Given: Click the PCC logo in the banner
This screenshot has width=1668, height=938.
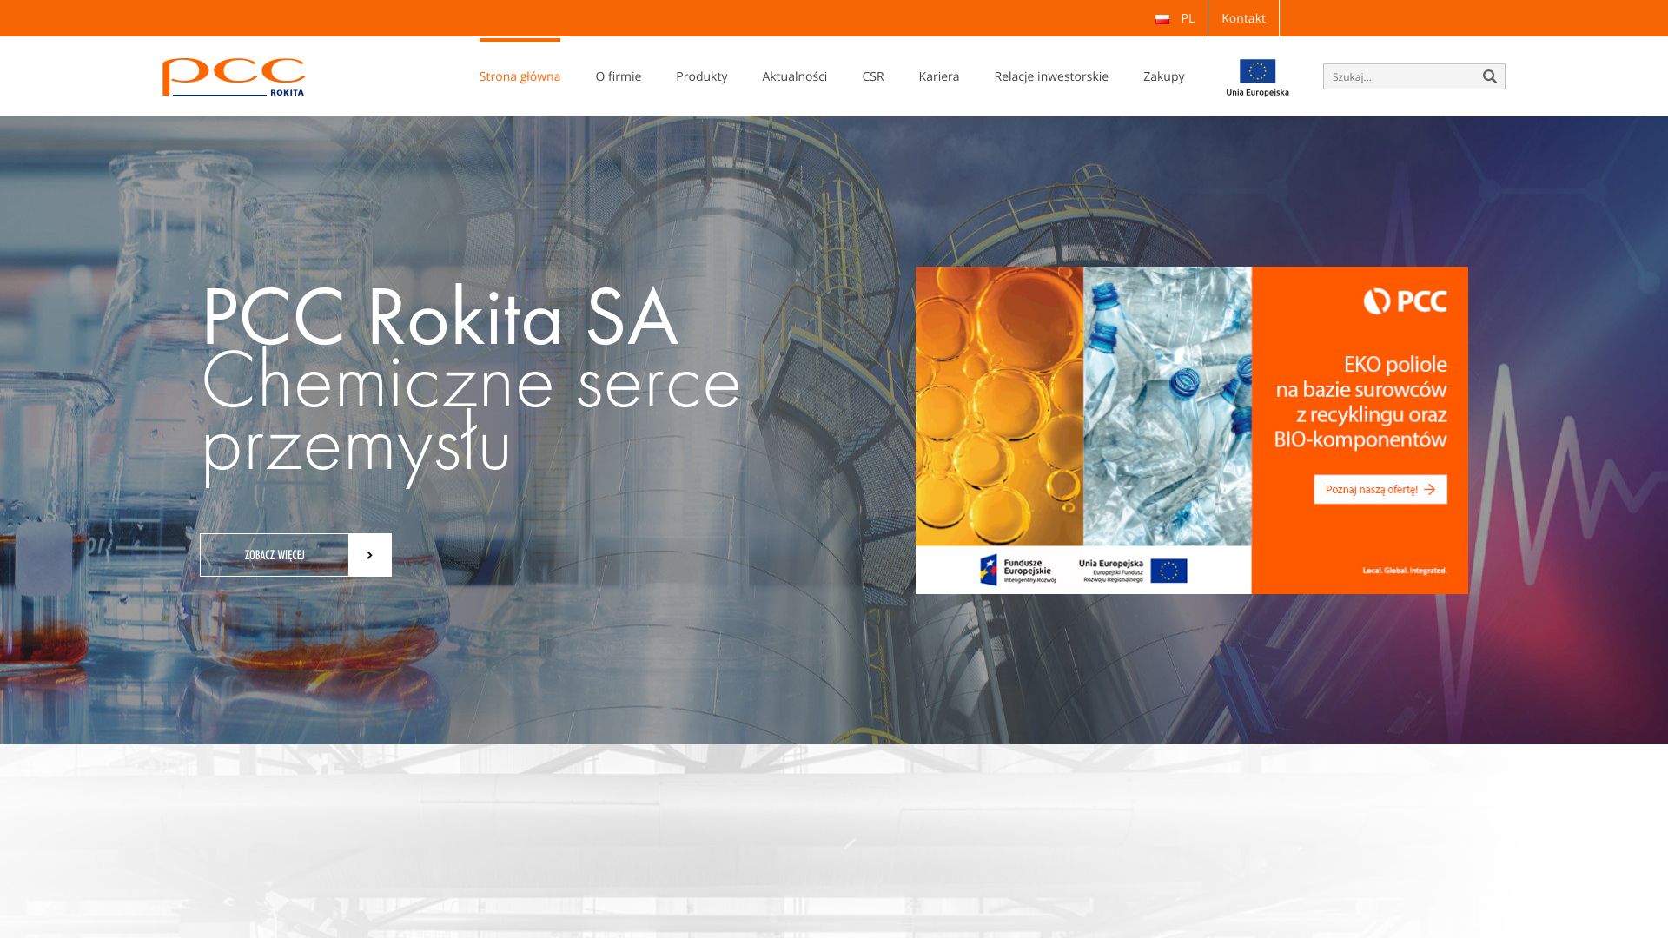Looking at the screenshot, I should (x=1405, y=301).
